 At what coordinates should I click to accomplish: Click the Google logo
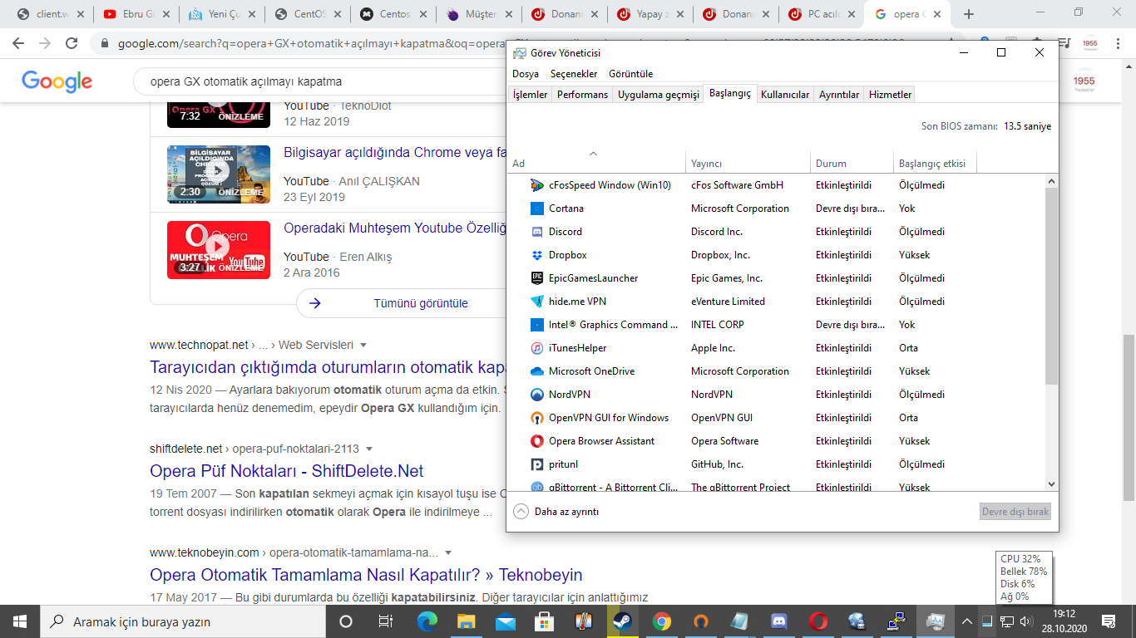(57, 81)
